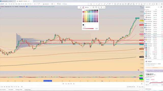The image size is (163, 91).
Task: Create an Alert
Action: (x=59, y=4)
